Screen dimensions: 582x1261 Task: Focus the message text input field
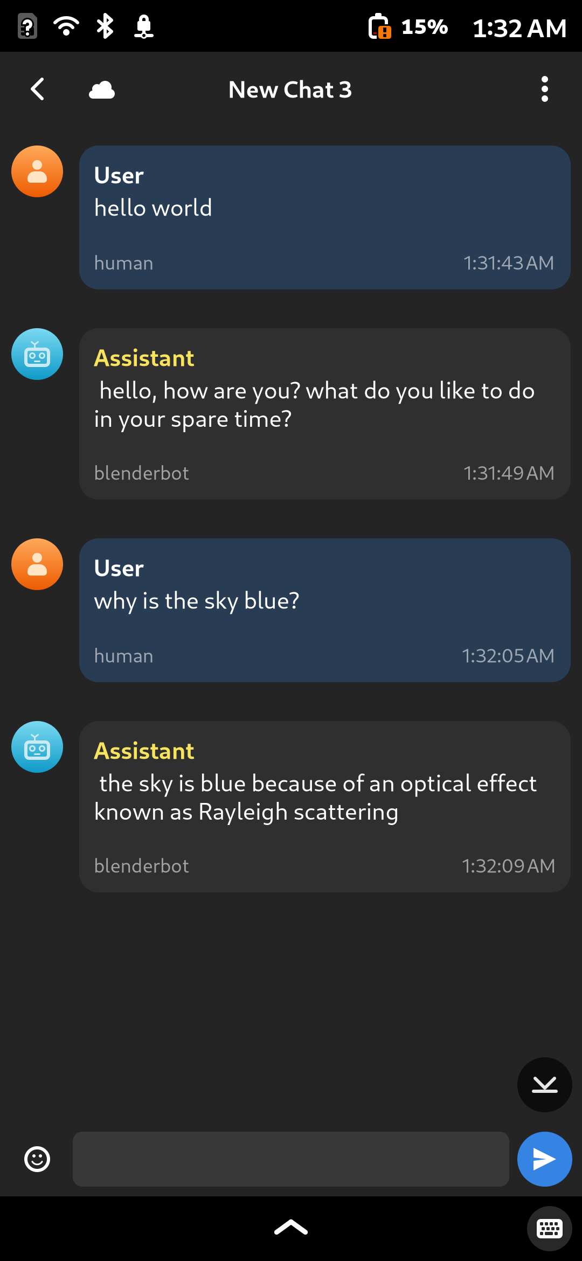(291, 1159)
